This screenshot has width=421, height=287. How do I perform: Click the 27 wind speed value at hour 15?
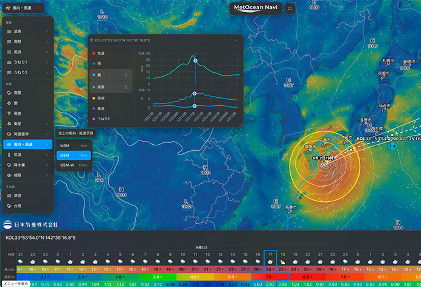245,269
